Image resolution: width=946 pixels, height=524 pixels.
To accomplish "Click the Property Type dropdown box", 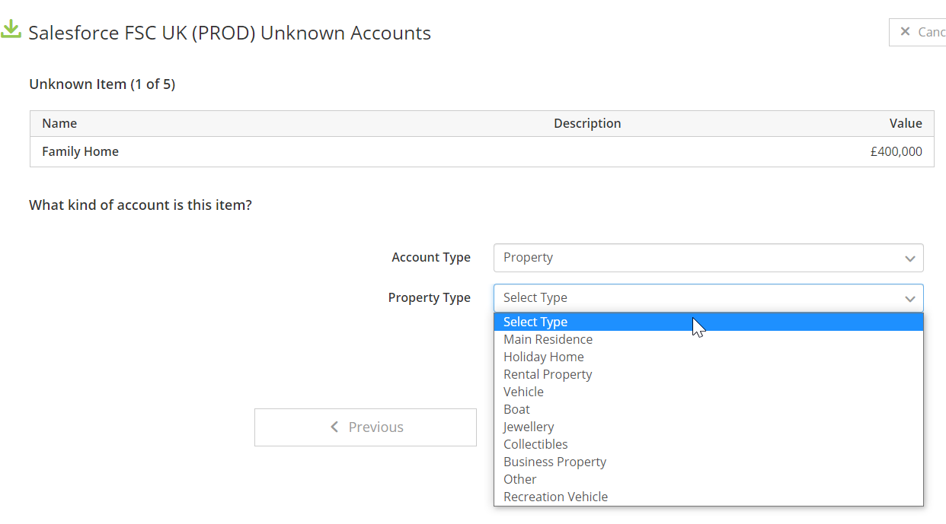I will [708, 298].
